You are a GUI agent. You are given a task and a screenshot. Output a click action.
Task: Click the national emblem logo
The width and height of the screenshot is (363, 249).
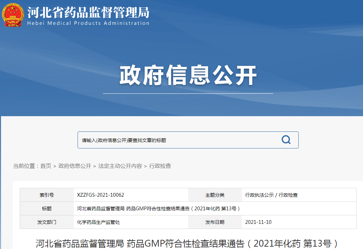[13, 15]
